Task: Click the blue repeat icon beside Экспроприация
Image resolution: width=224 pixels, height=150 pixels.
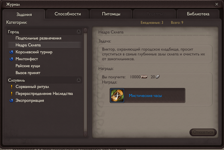Action: [11, 101]
